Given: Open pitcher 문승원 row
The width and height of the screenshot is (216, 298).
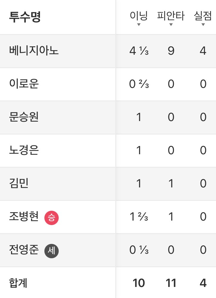Looking at the screenshot, I should click(24, 117).
